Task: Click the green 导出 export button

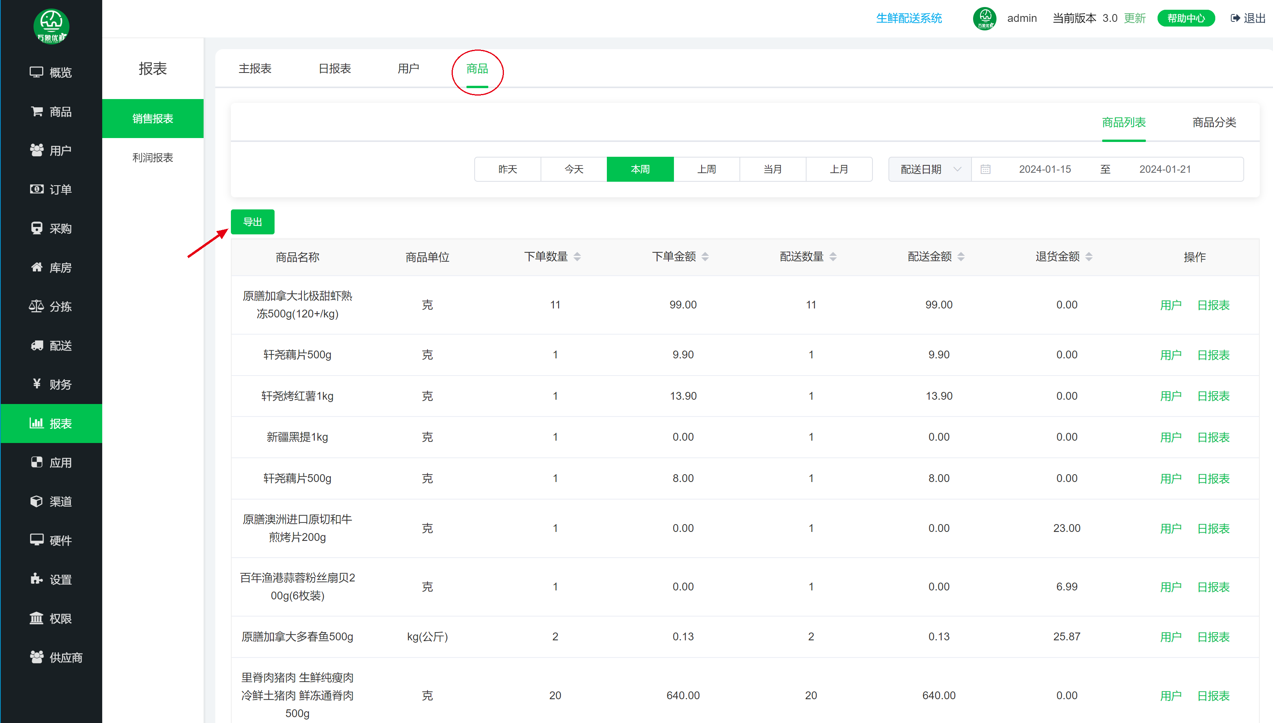Action: [x=252, y=222]
